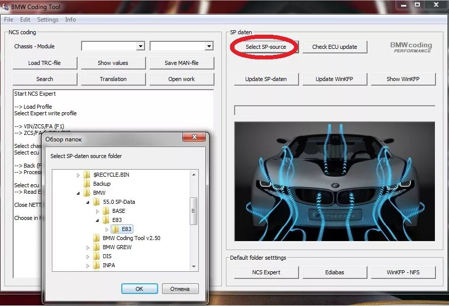Click the Translation button
Screen dimensions: 449x306
pos(113,79)
